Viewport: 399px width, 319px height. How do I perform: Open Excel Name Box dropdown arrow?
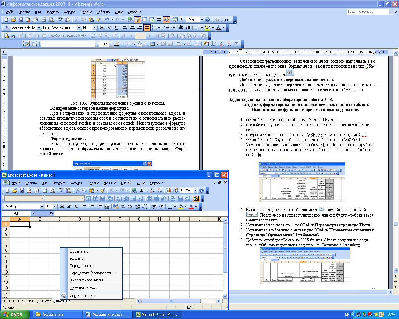(33, 213)
